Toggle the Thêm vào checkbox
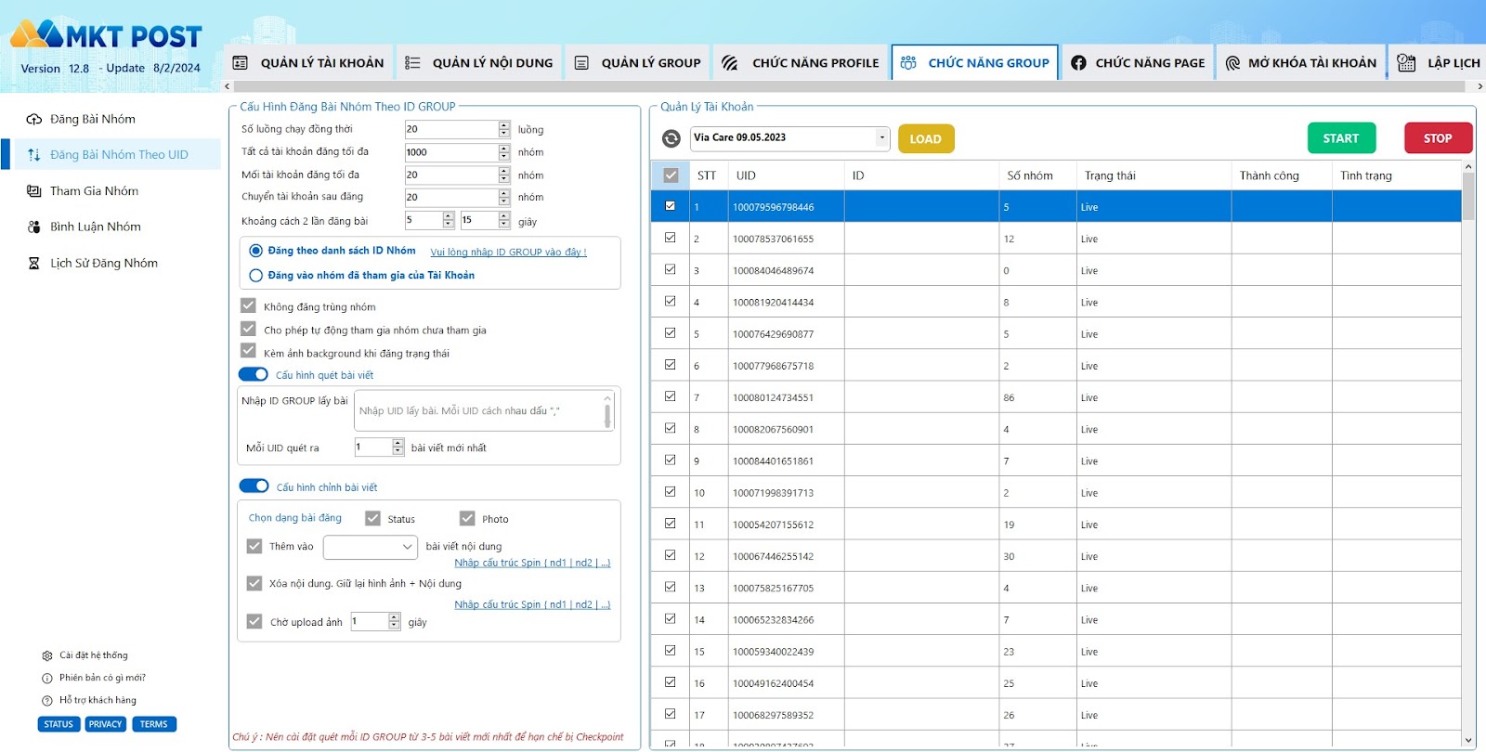The width and height of the screenshot is (1486, 752). (254, 546)
